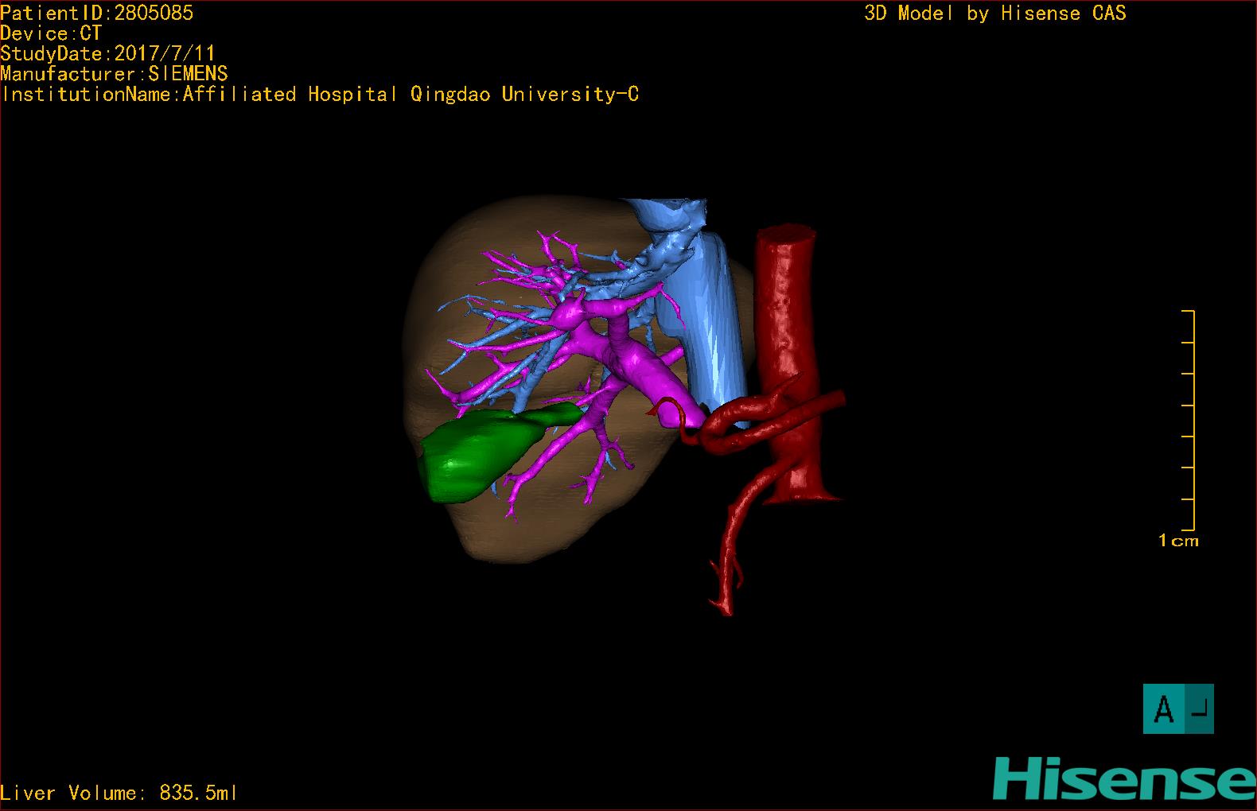The width and height of the screenshot is (1257, 811).
Task: Click the 1cm scale ruler
Action: pos(1189,420)
